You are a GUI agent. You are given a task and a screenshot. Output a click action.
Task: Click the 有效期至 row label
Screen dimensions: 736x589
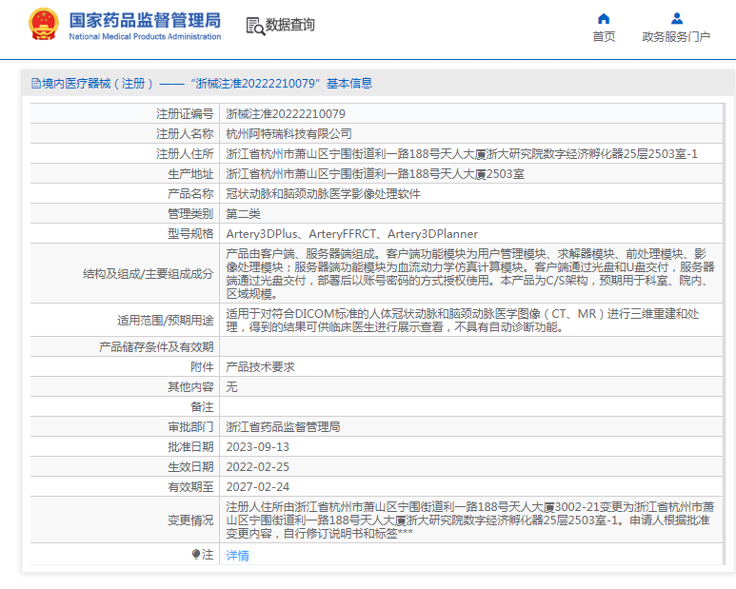[x=190, y=487]
